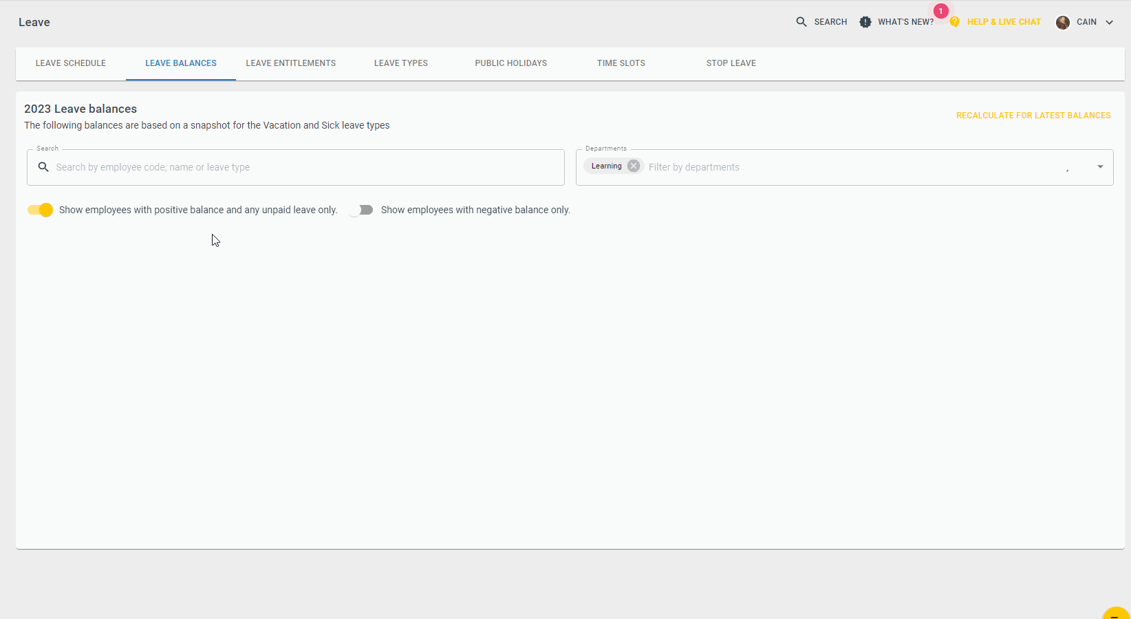Viewport: 1131px width, 619px height.
Task: Remove the Learning department chip
Action: [634, 166]
